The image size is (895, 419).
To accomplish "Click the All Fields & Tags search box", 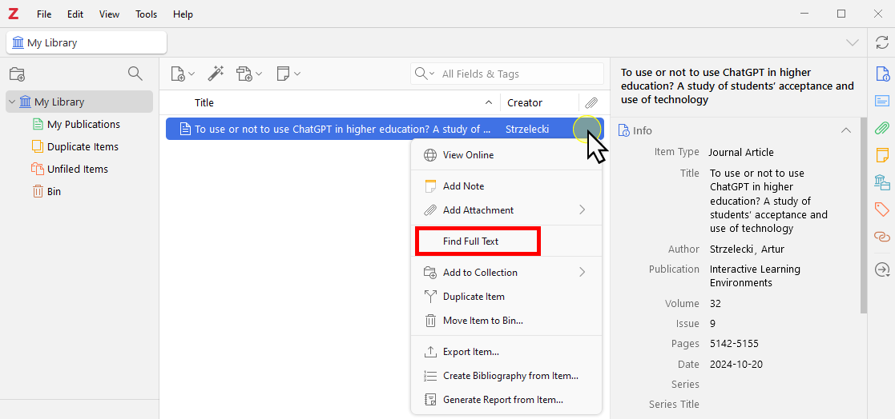I will click(517, 74).
